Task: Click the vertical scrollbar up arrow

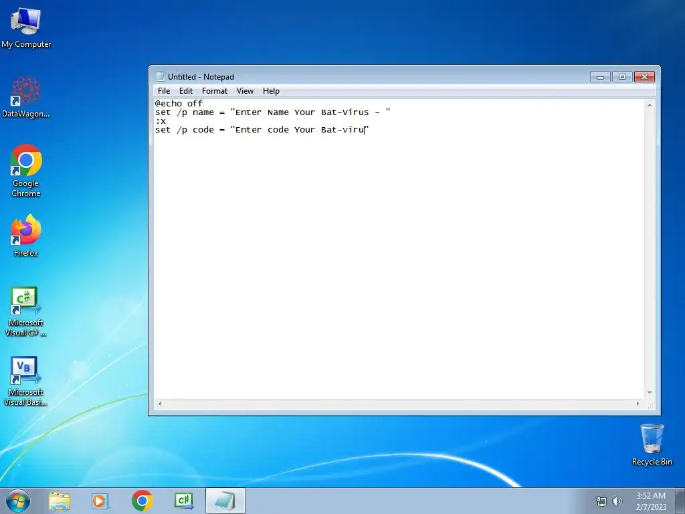Action: point(650,105)
